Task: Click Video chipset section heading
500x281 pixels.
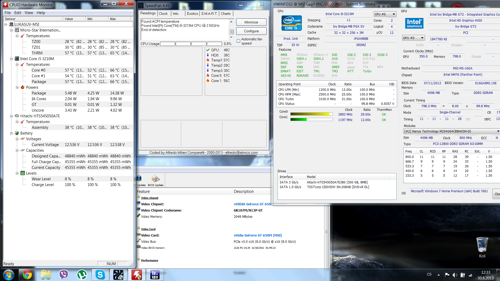Action: (x=150, y=198)
